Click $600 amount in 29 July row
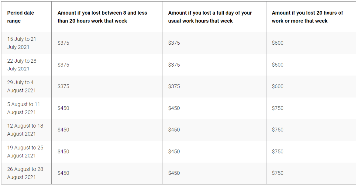This screenshot has height=186, width=358. pyautogui.click(x=278, y=86)
